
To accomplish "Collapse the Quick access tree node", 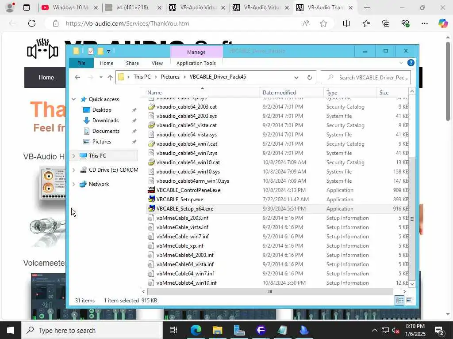I will click(74, 99).
